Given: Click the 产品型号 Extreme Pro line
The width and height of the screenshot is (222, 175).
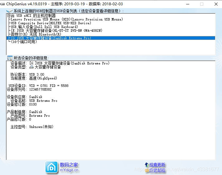Looking at the screenshot, I should point(30,116).
